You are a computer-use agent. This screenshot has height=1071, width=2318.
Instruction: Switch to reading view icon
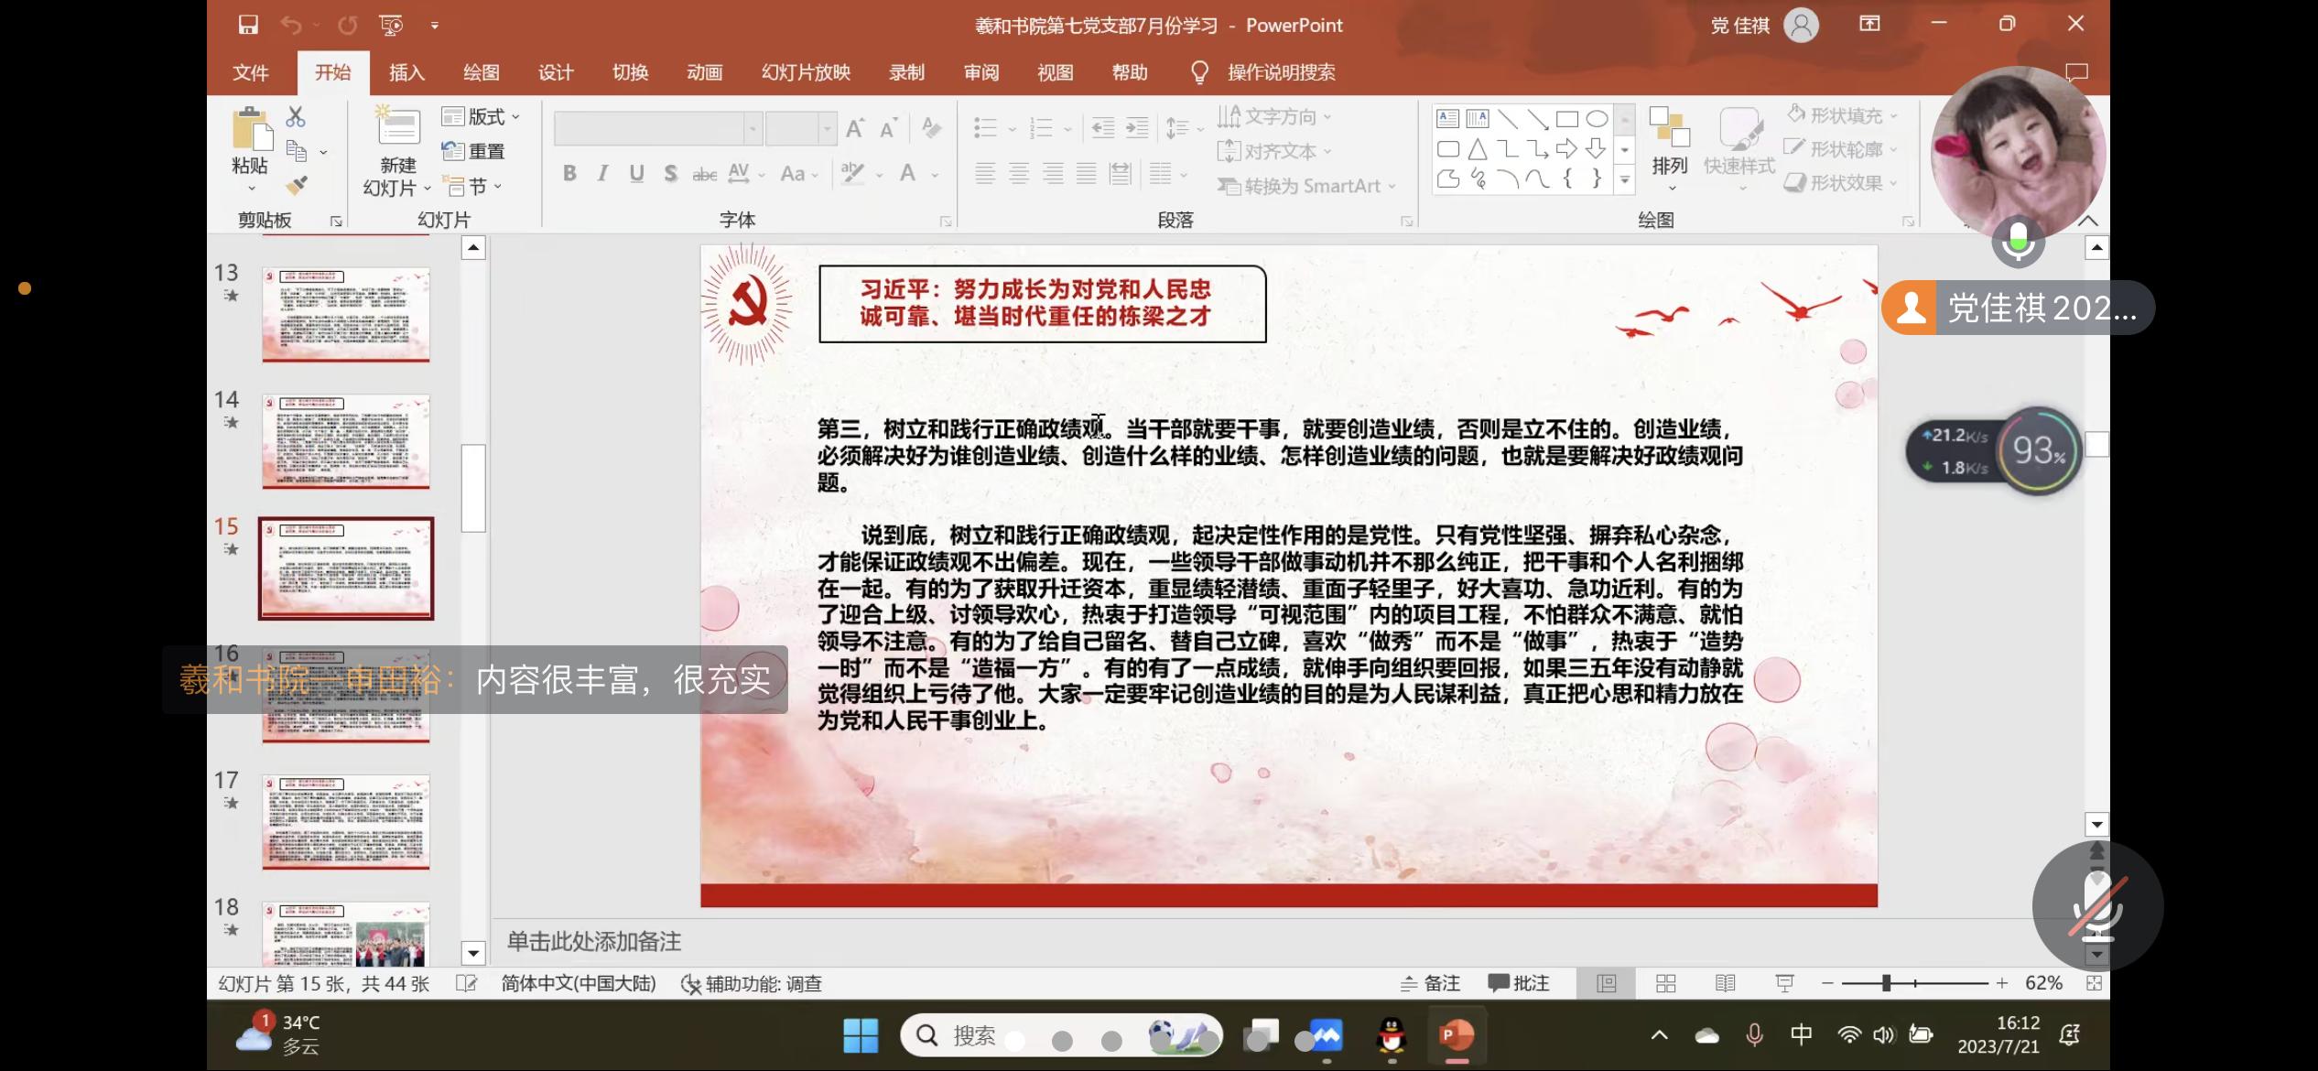point(1725,983)
